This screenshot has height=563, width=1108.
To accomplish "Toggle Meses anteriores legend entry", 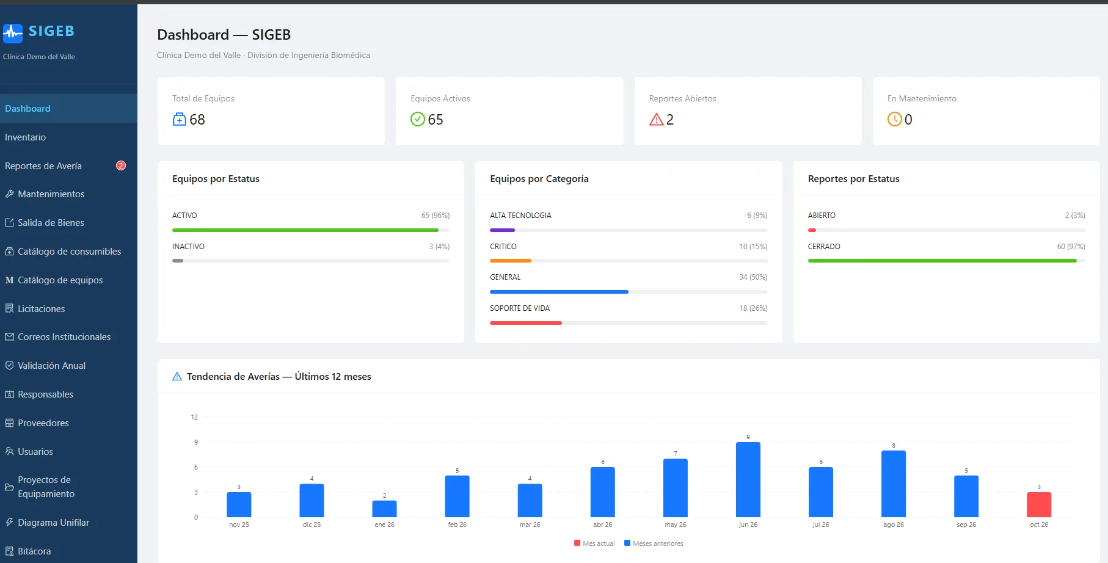I will [x=654, y=543].
